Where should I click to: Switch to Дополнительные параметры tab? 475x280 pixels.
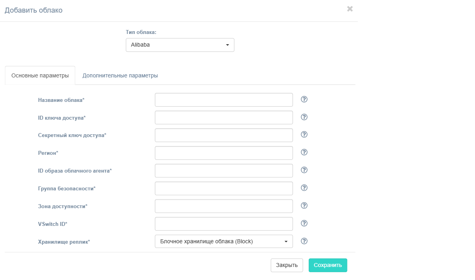click(120, 75)
